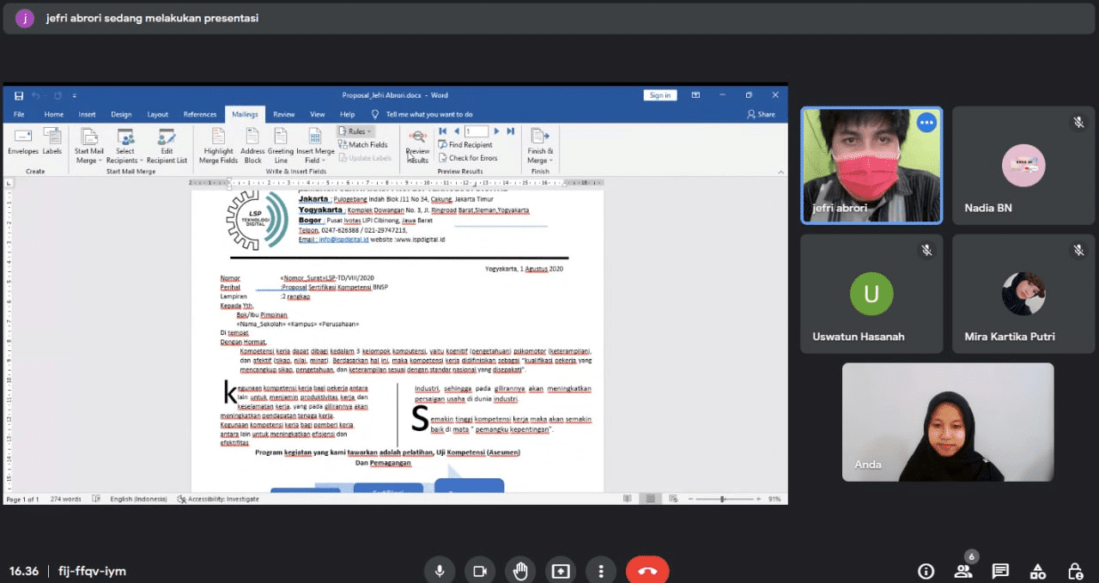Viewport: 1099px width, 583px height.
Task: Click the zoom slider handle
Action: click(723, 499)
